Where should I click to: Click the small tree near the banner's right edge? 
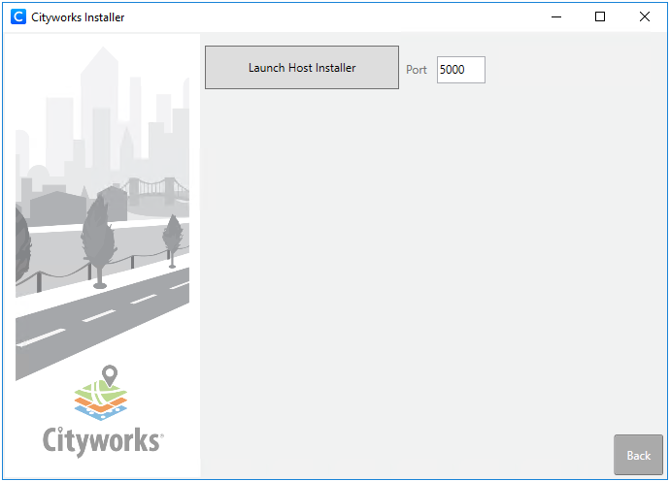[173, 236]
